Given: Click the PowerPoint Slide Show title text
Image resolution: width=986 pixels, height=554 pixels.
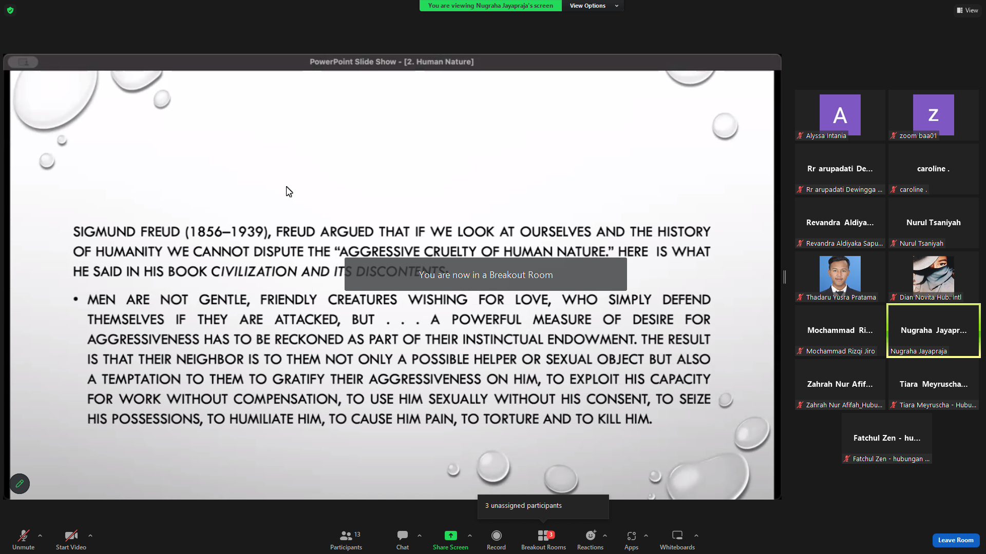Looking at the screenshot, I should coord(391,62).
